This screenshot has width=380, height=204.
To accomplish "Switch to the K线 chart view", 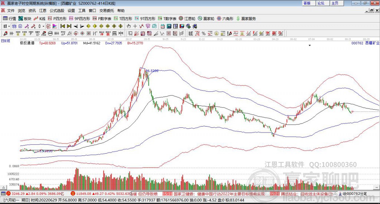I will (x=39, y=19).
